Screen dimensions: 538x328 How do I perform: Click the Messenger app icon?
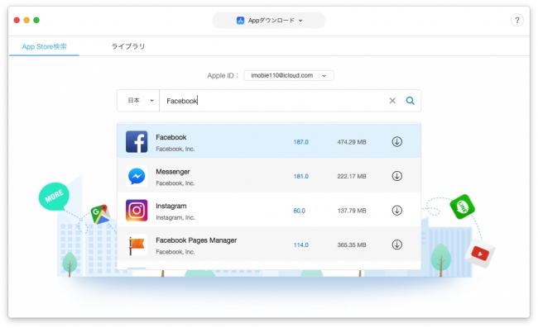tap(137, 176)
